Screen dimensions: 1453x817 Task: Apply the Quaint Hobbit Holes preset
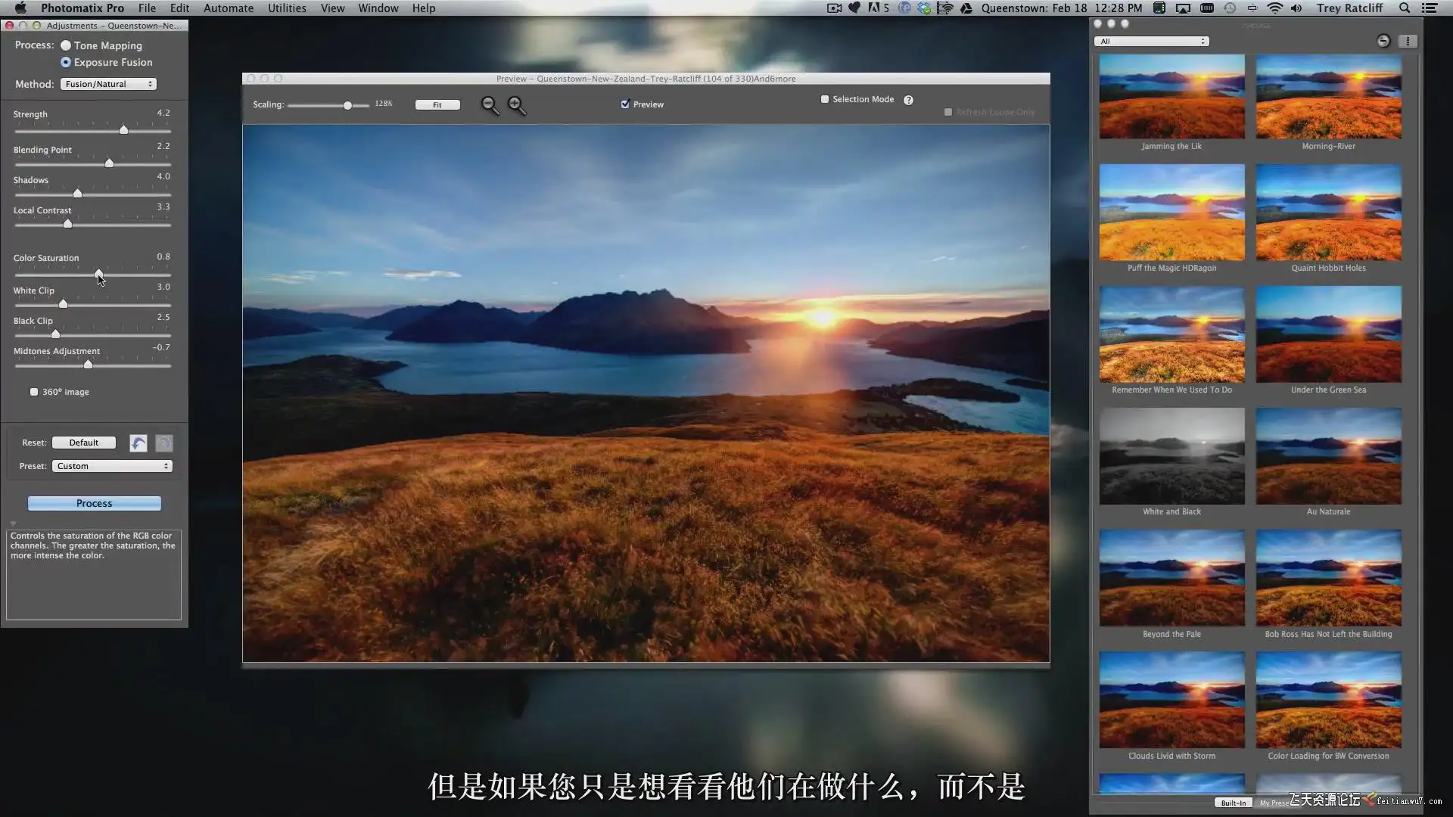tap(1328, 213)
